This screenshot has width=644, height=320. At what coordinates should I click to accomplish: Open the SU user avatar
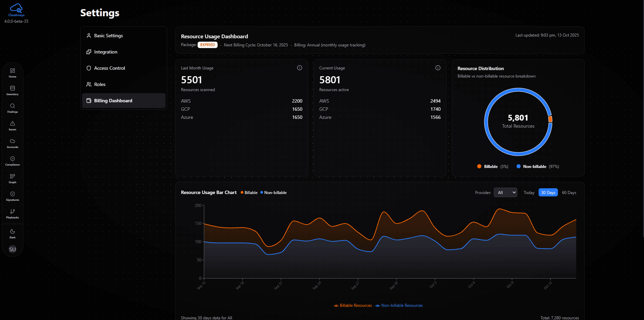13,249
